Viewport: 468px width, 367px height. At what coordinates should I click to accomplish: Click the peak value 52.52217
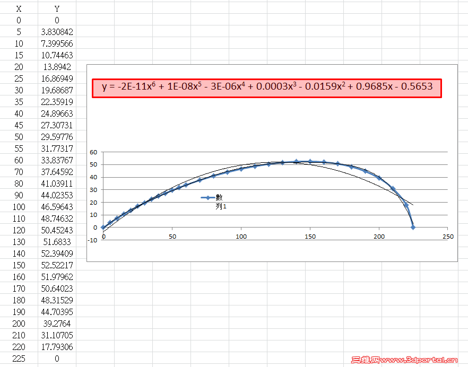57,265
